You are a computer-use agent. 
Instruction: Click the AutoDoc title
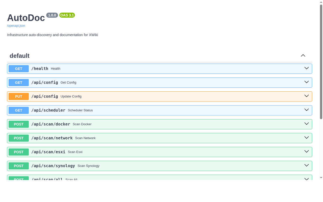(26, 18)
